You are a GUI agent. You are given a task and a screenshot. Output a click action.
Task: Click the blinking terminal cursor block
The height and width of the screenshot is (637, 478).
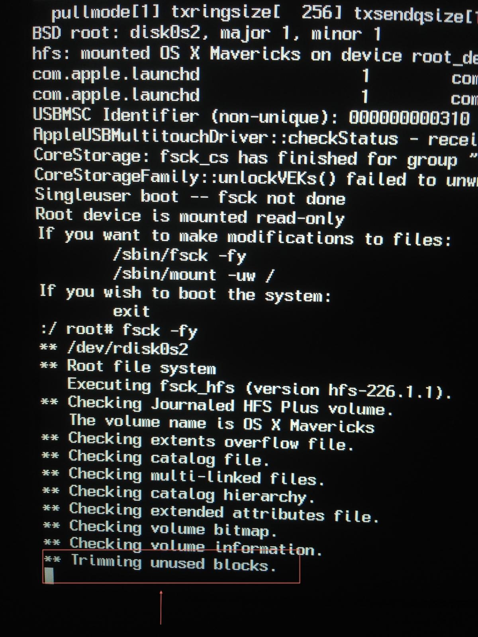click(x=49, y=576)
